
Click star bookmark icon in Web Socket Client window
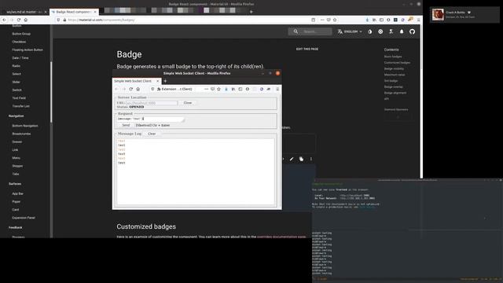(218, 89)
